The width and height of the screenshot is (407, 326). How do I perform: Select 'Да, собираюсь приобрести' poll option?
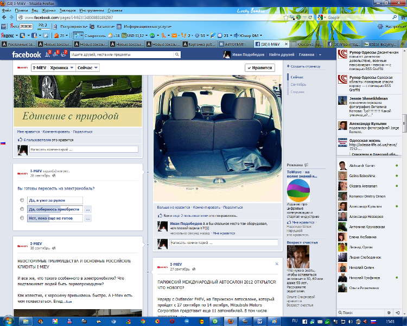coord(22,209)
